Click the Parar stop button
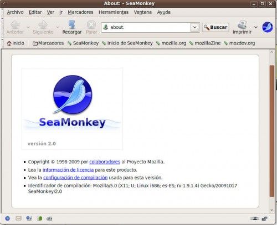Image resolution: width=277 pixels, height=225 pixels. tap(91, 27)
